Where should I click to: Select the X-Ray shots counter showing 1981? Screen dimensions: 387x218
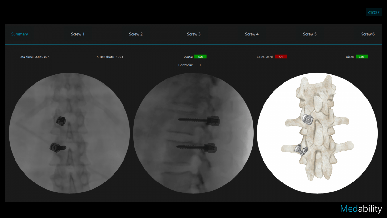click(x=110, y=57)
